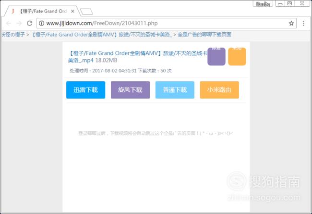
Task: Open breadcrumb link 沃怪の橙子
Action: [x=13, y=35]
